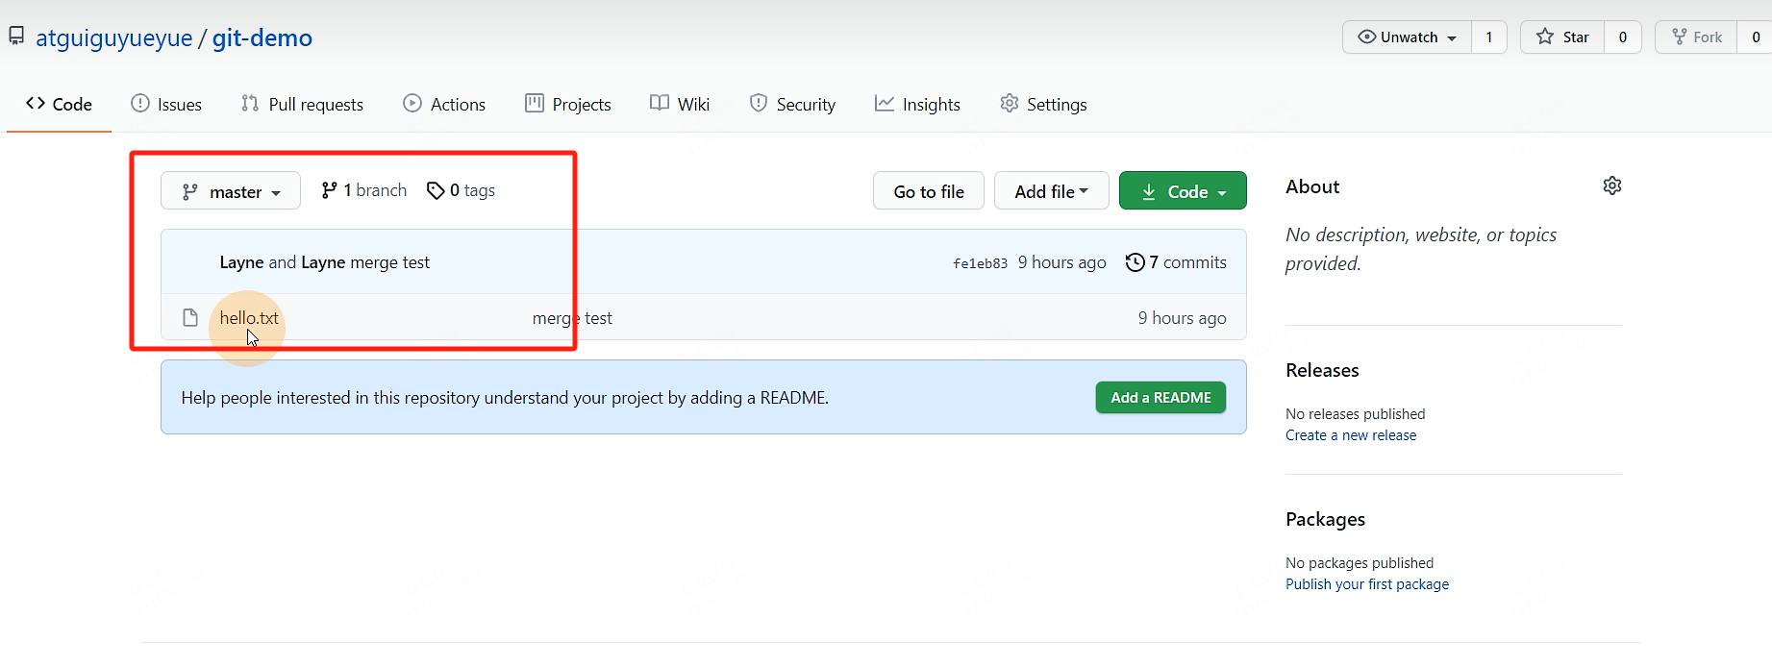Click the star icon in Star button
The image size is (1772, 667).
(1545, 37)
